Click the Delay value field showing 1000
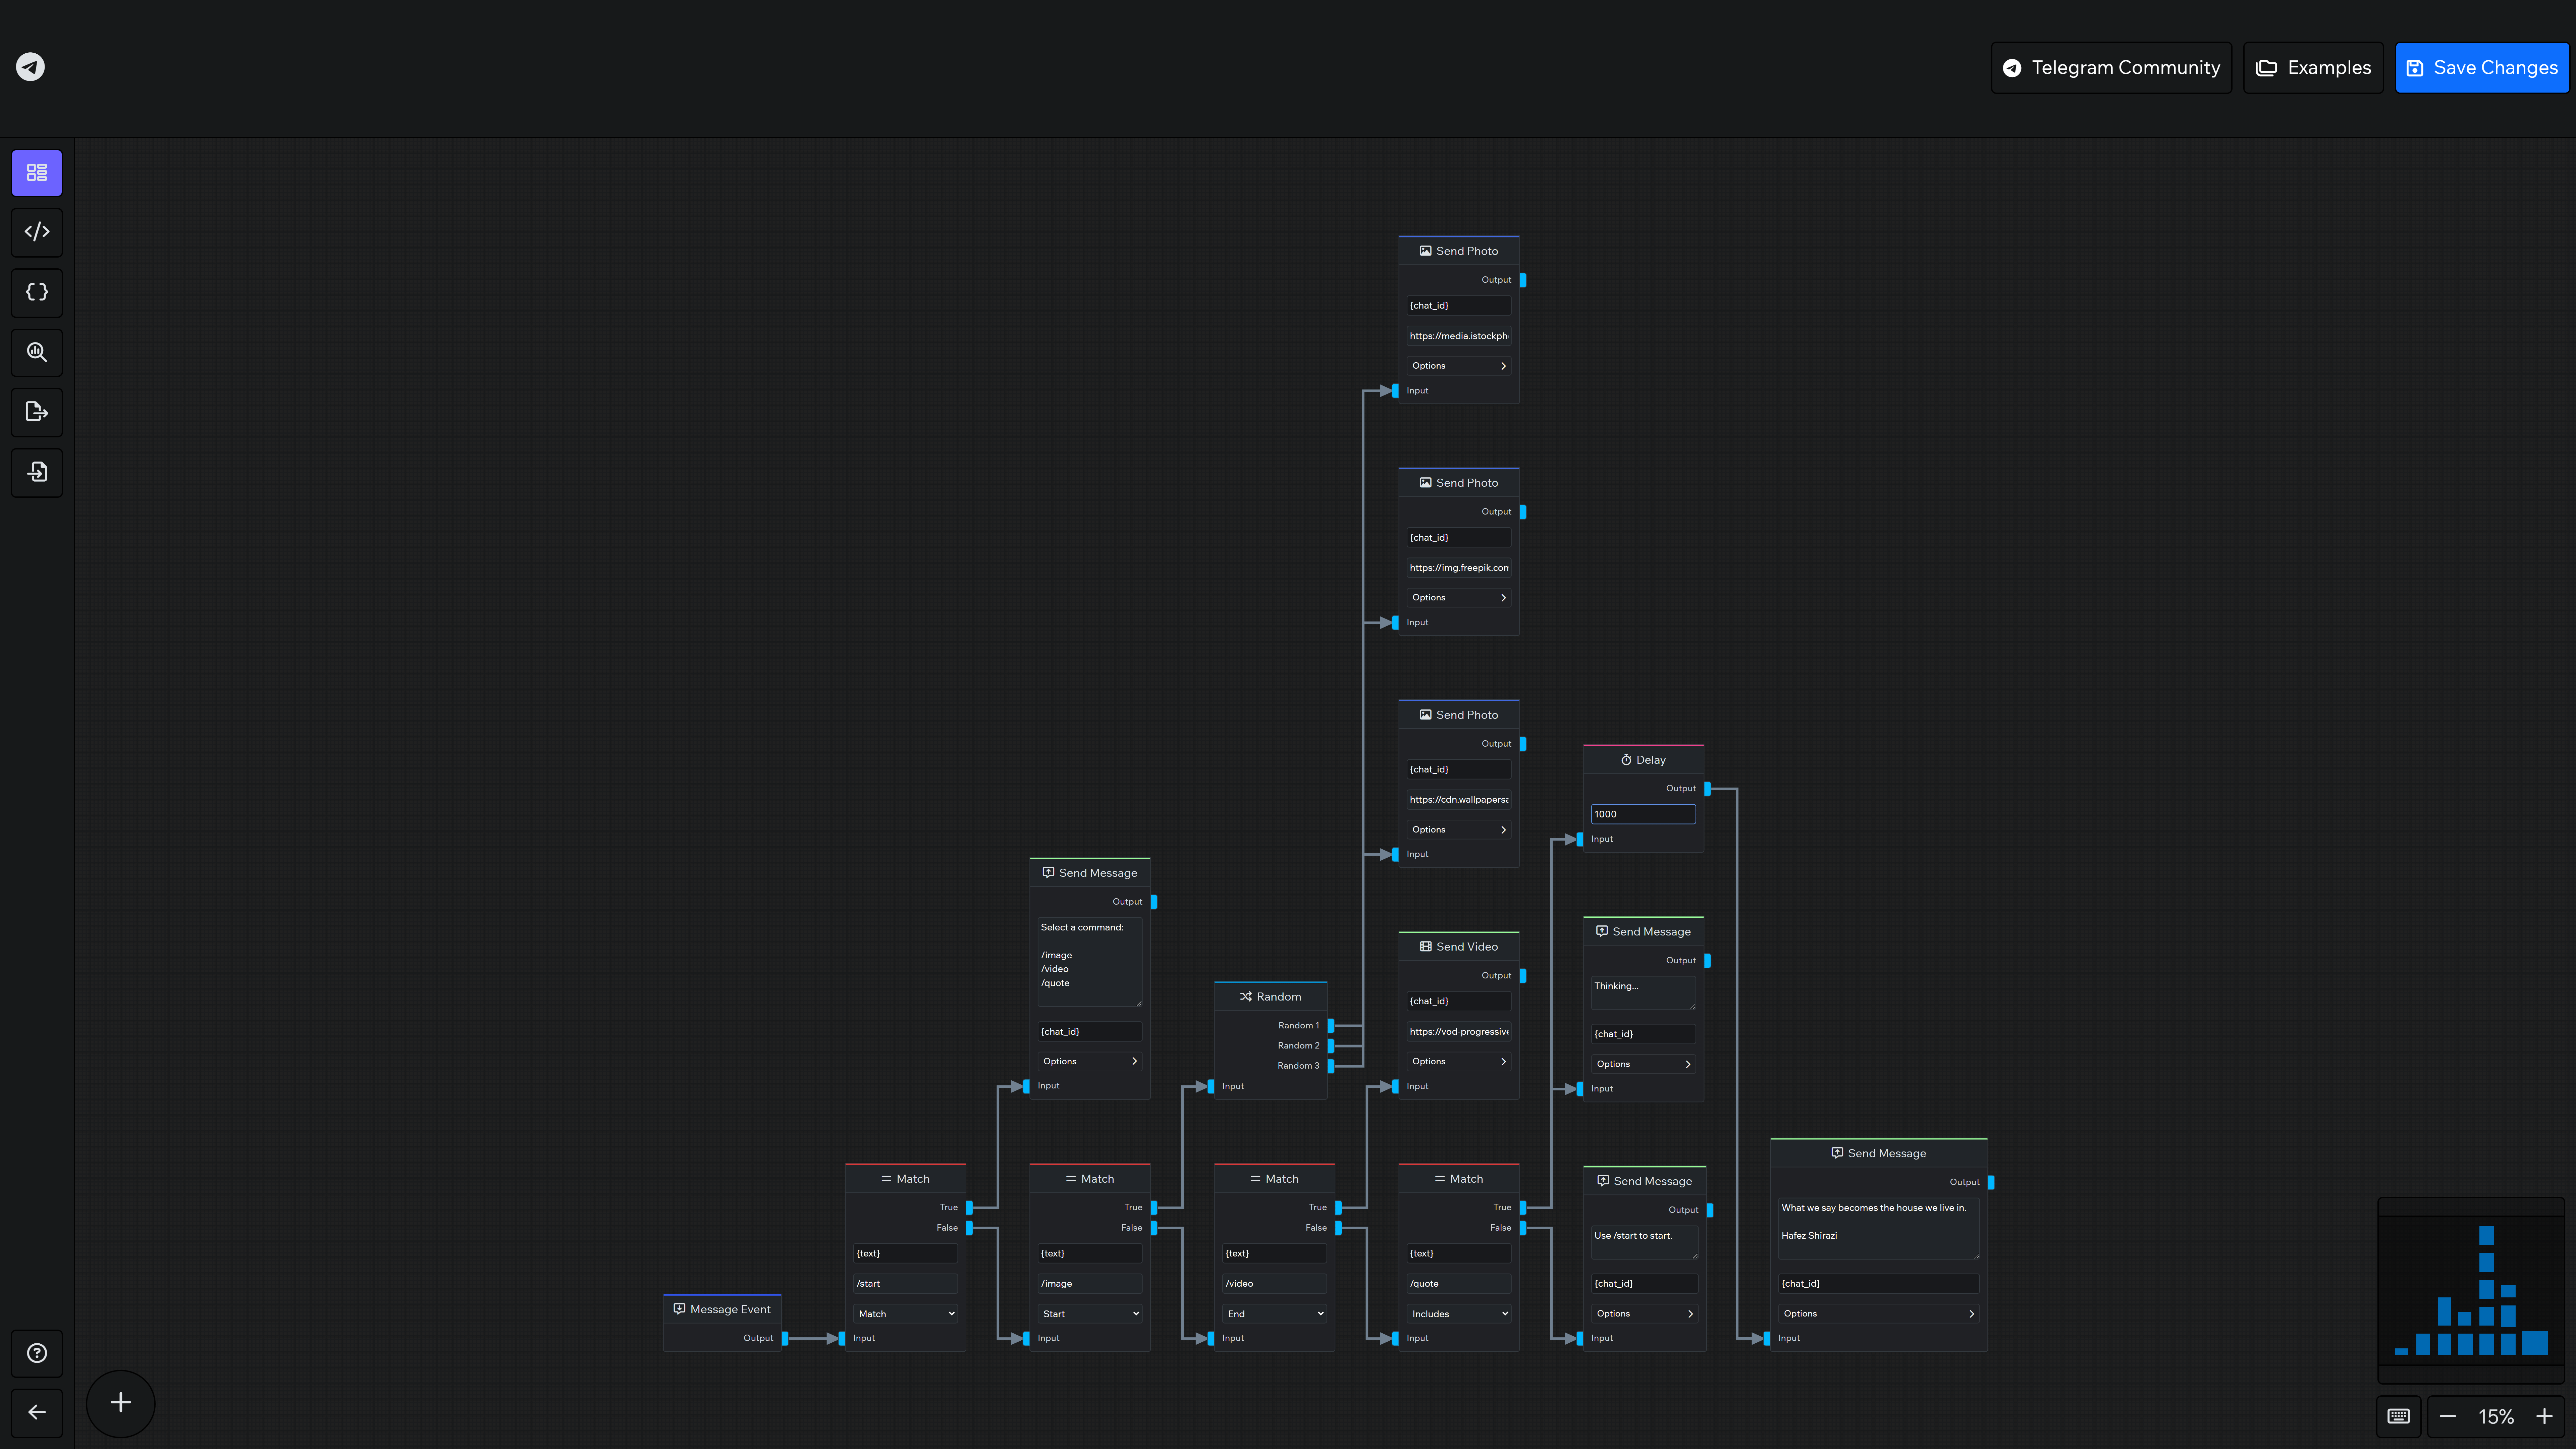2576x1449 pixels. click(1643, 814)
